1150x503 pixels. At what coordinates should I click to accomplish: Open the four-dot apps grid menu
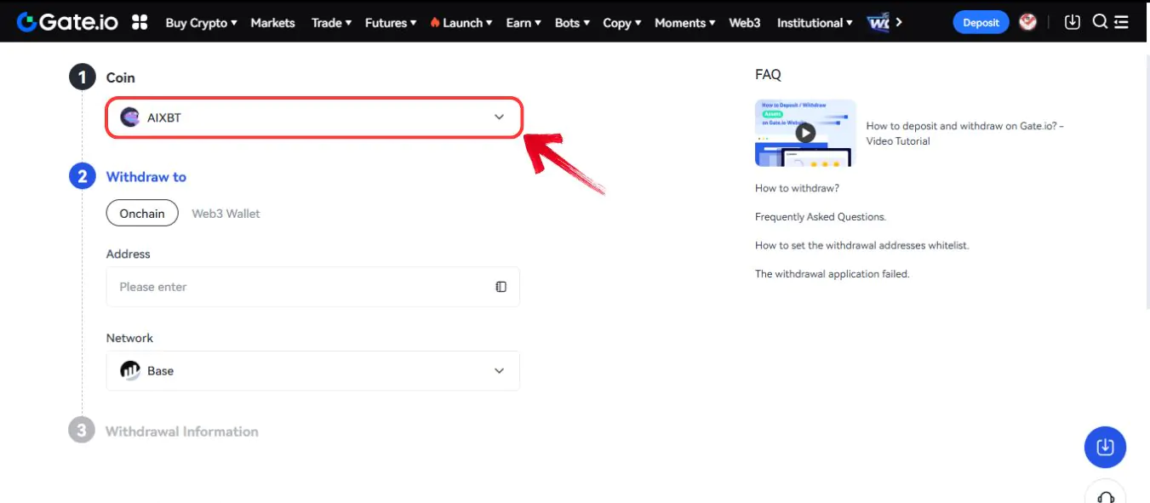coord(140,22)
